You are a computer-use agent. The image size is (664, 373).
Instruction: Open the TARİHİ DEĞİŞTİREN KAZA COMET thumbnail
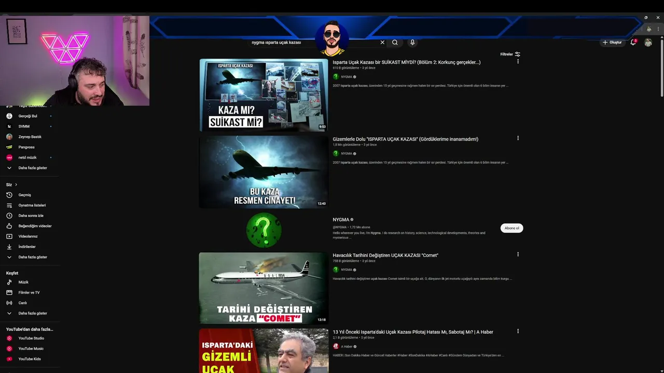(x=264, y=288)
